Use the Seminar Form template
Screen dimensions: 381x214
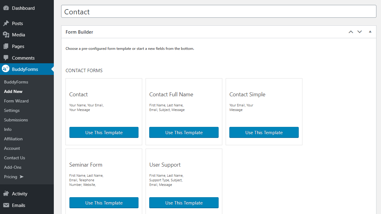tap(104, 203)
